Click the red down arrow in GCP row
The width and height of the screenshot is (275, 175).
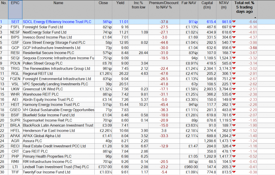[x=234, y=48]
